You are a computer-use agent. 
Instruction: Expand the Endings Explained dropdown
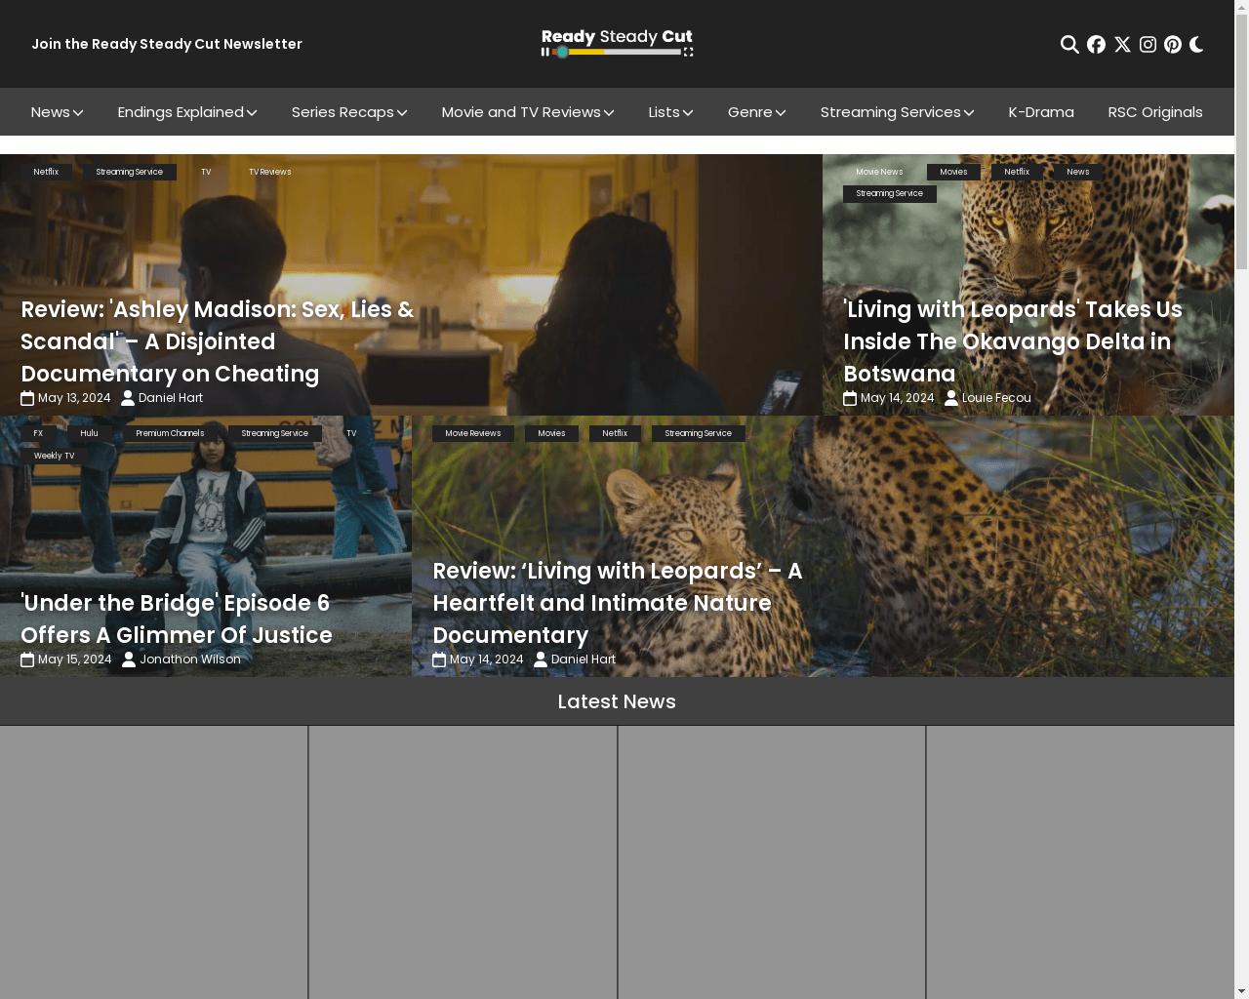coord(186,112)
